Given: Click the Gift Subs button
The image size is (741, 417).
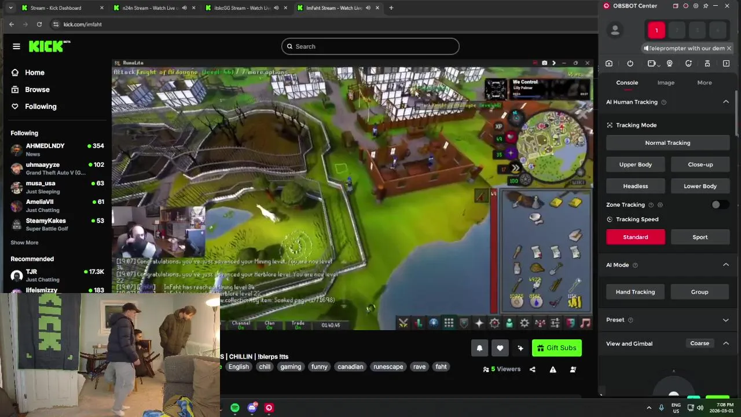Looking at the screenshot, I should click(557, 348).
